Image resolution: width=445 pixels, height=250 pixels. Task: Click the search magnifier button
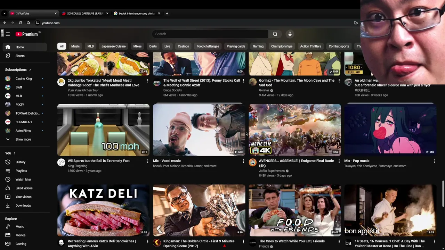[x=275, y=34]
